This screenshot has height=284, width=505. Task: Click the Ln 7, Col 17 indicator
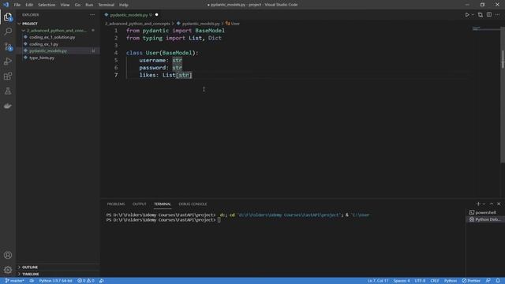click(378, 281)
